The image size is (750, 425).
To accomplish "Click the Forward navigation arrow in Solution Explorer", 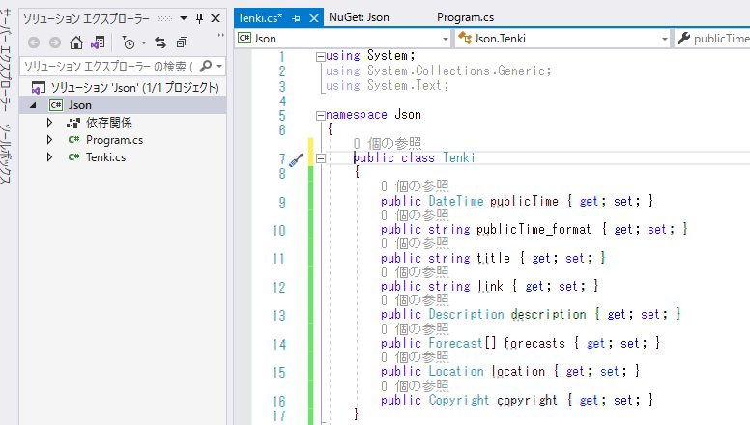I will (55, 42).
